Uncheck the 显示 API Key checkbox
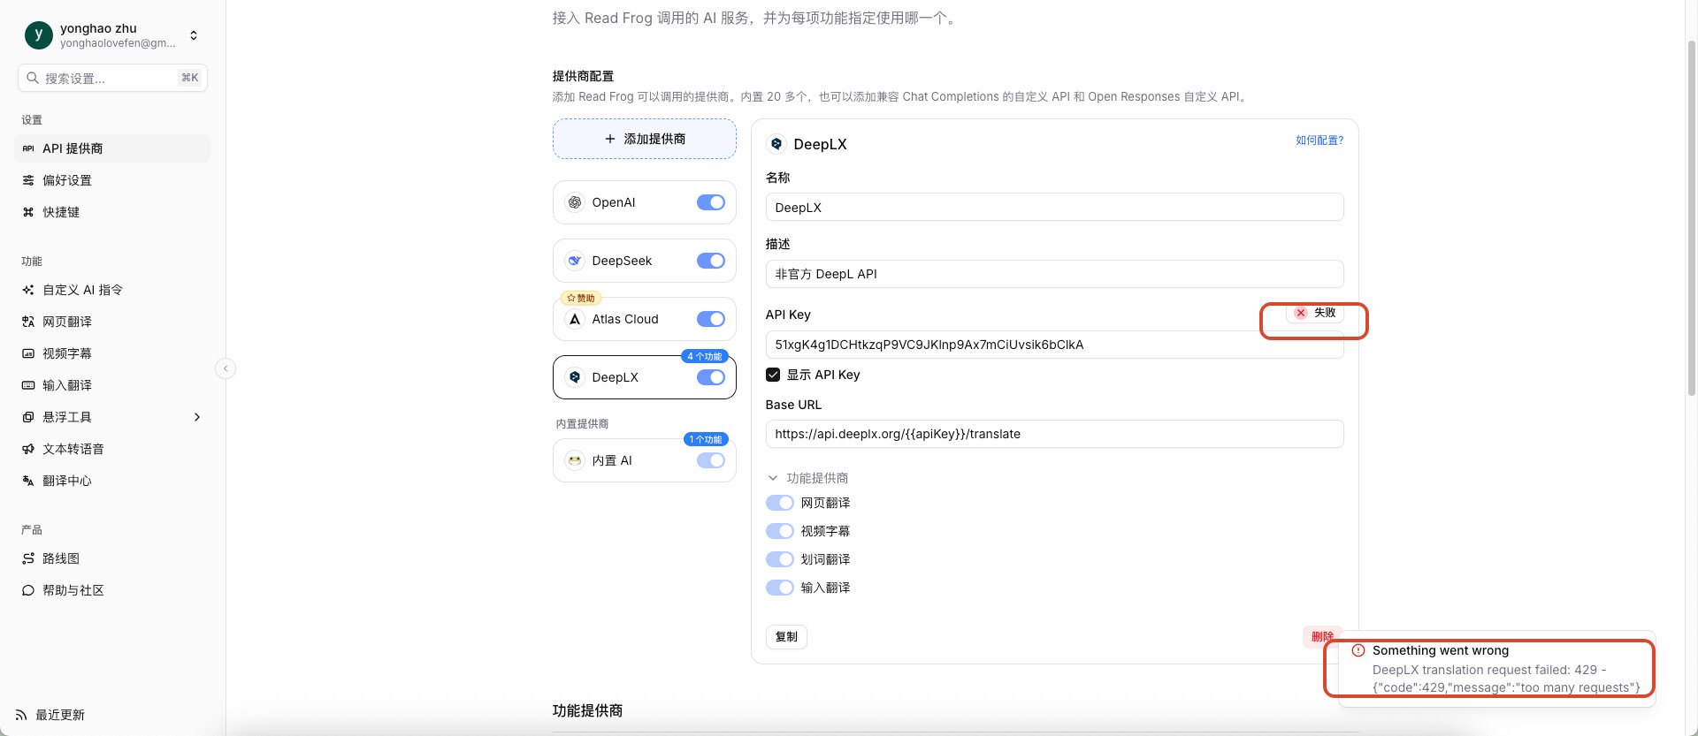Screen dimensions: 1698x736 (x=773, y=375)
